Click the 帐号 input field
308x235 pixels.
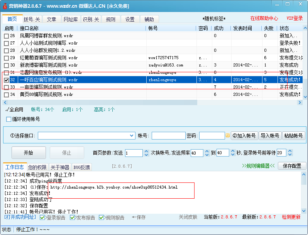click(168, 136)
